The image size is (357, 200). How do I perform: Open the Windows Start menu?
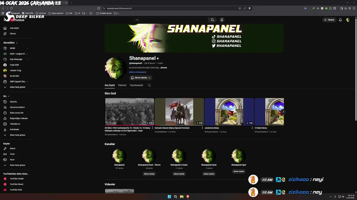tap(169, 197)
